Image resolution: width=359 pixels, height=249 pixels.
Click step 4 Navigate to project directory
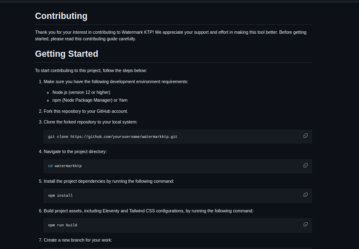point(75,151)
